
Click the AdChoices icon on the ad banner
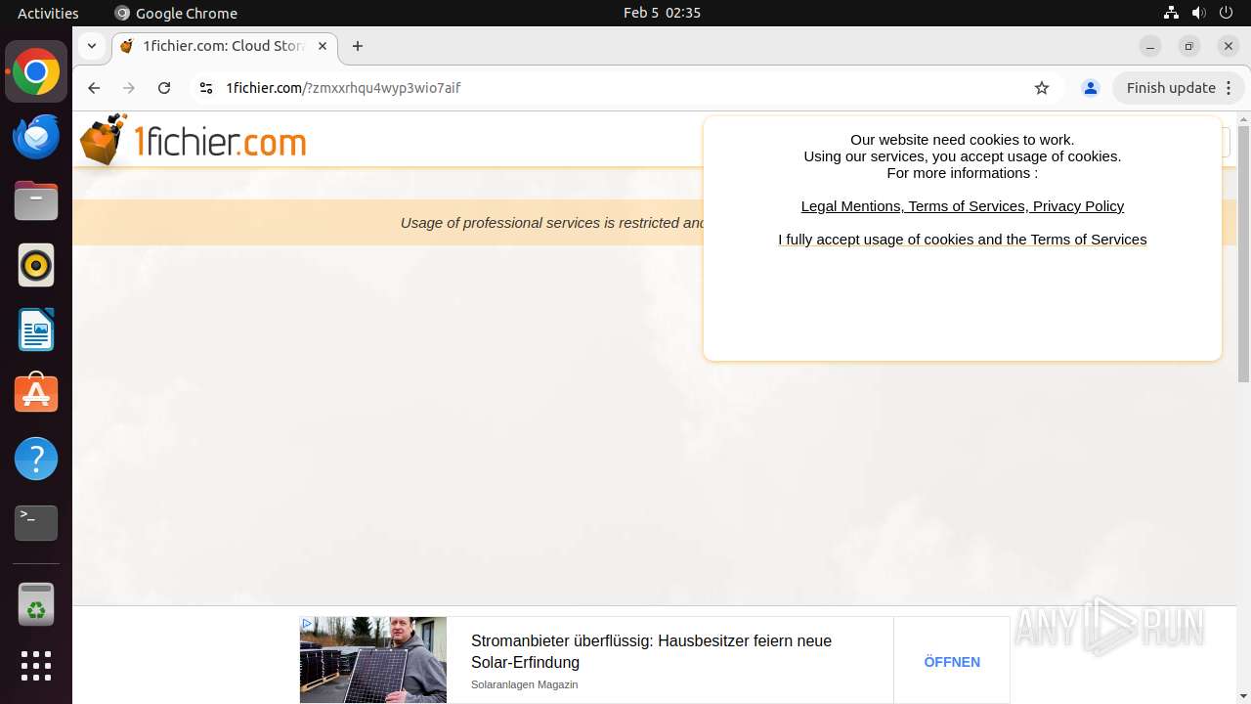[307, 624]
